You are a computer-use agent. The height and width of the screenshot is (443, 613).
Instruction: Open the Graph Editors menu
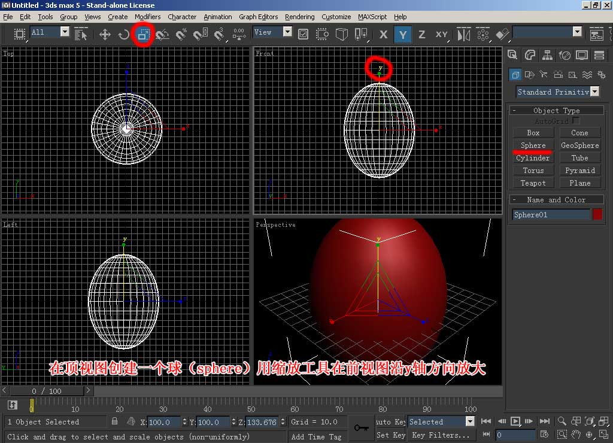(x=259, y=17)
